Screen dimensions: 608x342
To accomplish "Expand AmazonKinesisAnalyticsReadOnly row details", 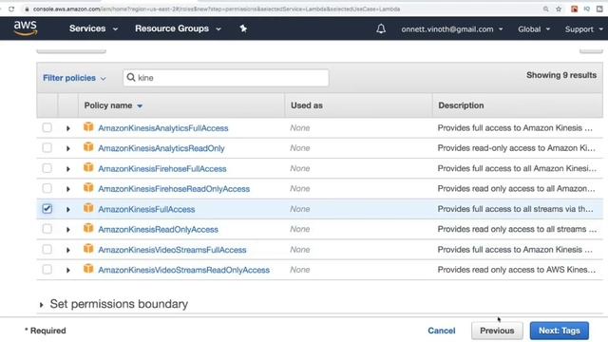I will tap(67, 148).
